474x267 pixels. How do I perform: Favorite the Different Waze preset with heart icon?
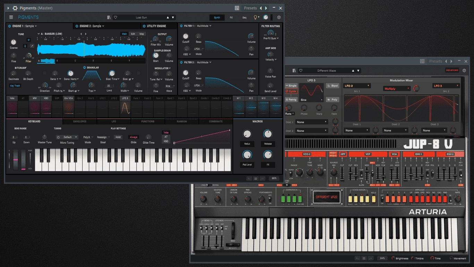click(x=301, y=71)
